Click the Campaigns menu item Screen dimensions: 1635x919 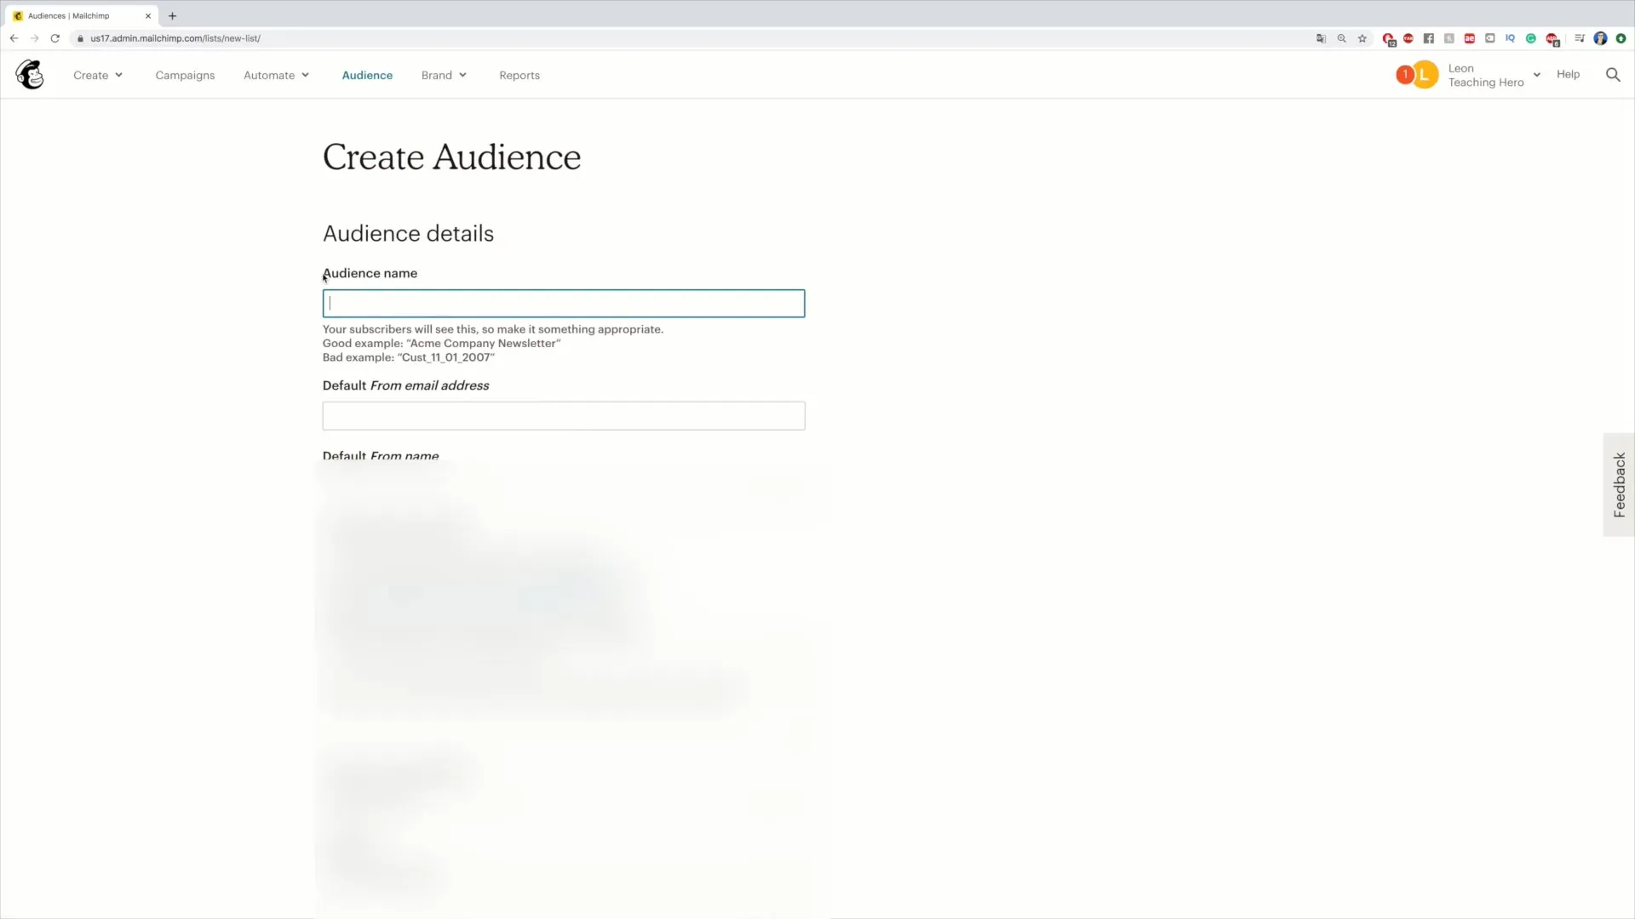pyautogui.click(x=184, y=74)
